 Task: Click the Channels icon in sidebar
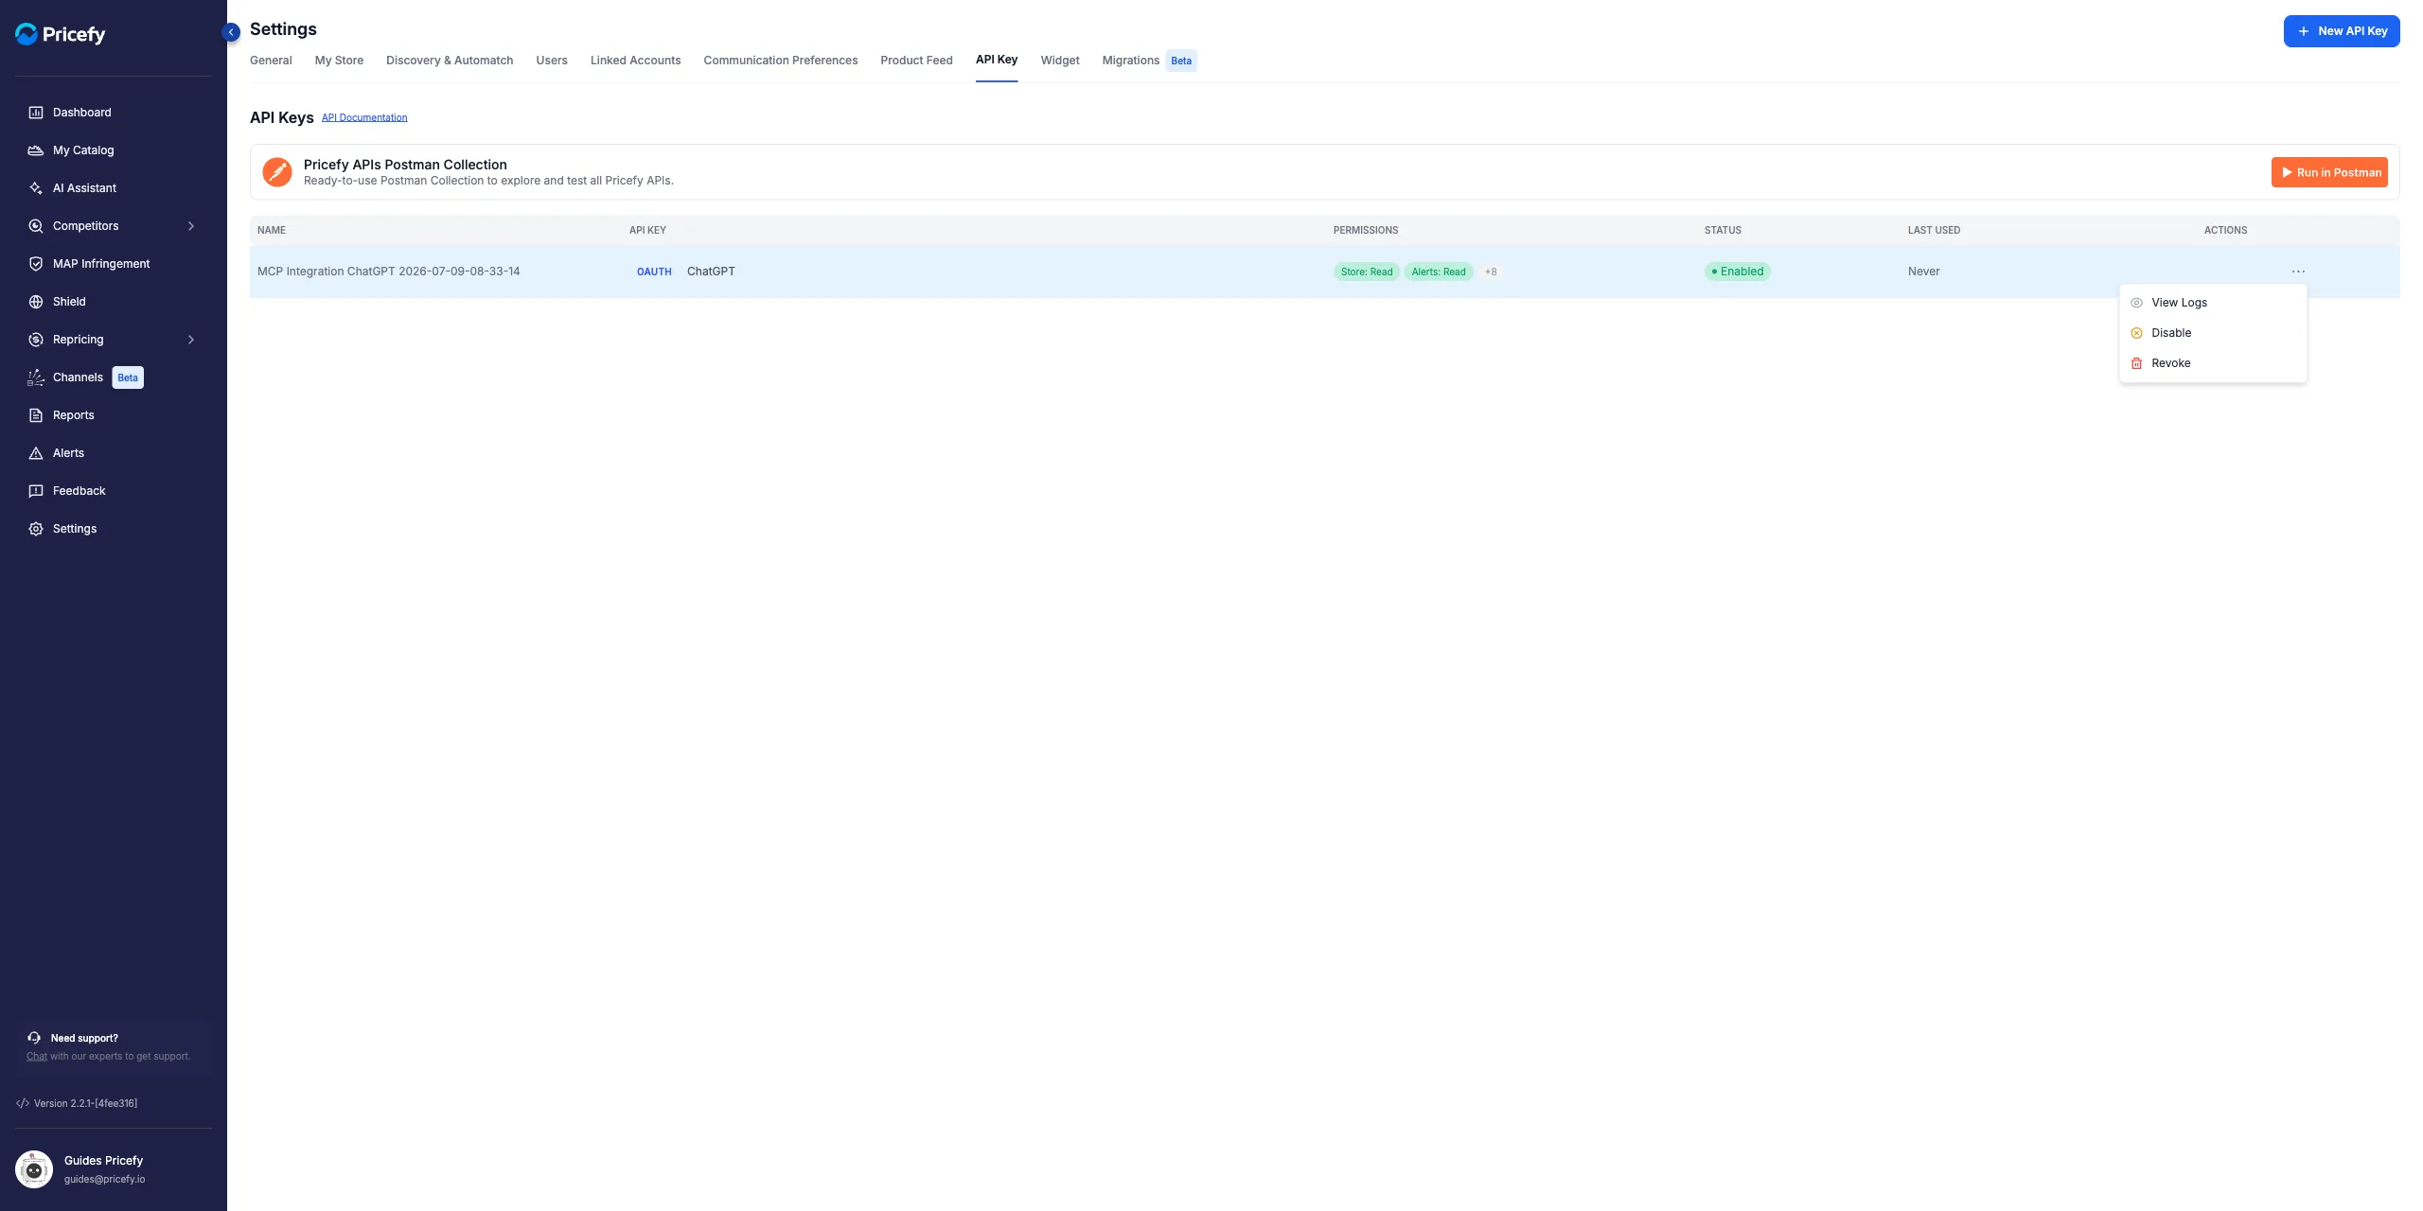36,377
